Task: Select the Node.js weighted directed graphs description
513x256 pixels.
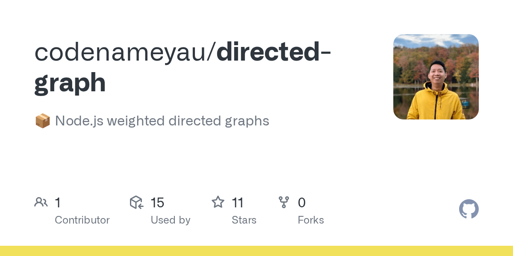Action: (x=162, y=121)
